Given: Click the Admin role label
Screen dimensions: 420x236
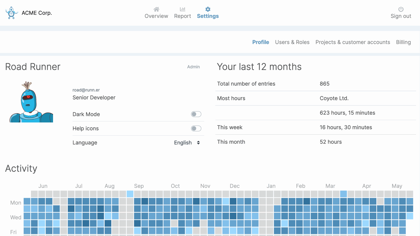Looking at the screenshot, I should pyautogui.click(x=193, y=67).
